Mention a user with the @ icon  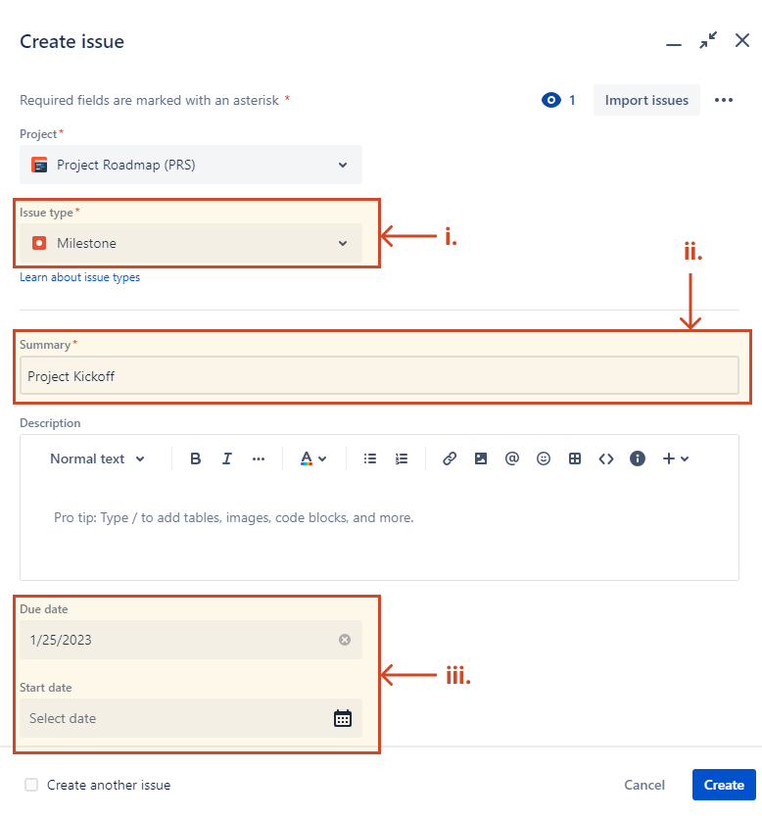tap(512, 458)
